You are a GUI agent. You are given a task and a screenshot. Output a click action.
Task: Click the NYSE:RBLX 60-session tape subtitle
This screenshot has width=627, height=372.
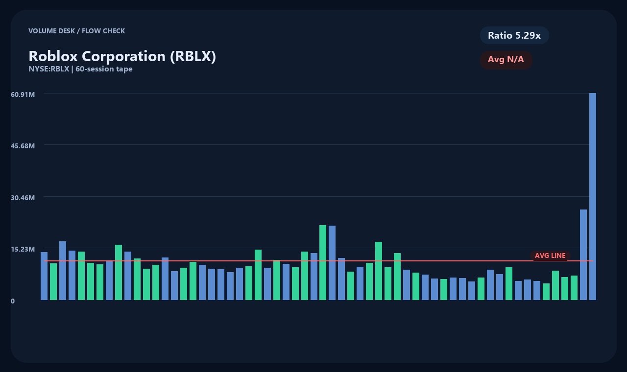point(80,69)
